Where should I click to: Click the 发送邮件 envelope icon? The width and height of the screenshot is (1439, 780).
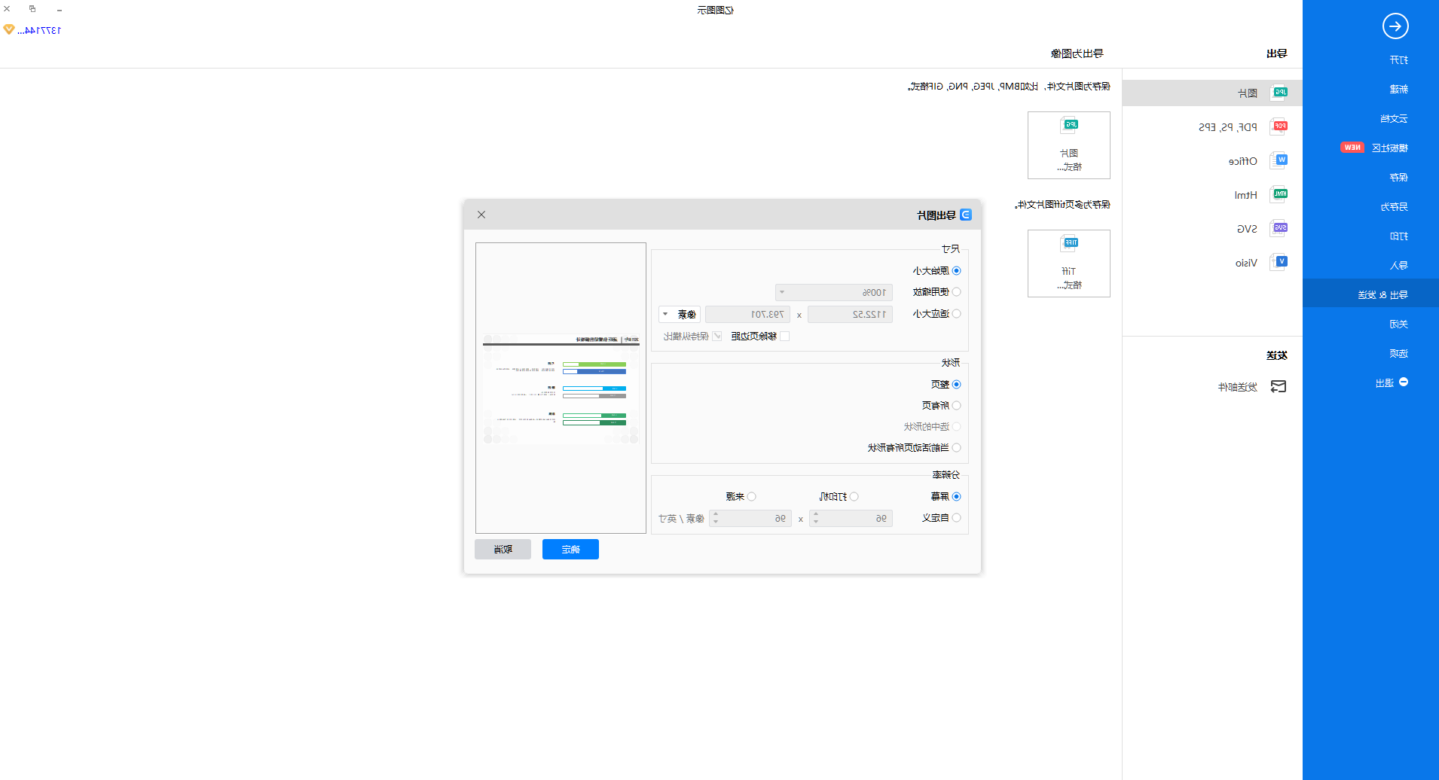pyautogui.click(x=1279, y=386)
